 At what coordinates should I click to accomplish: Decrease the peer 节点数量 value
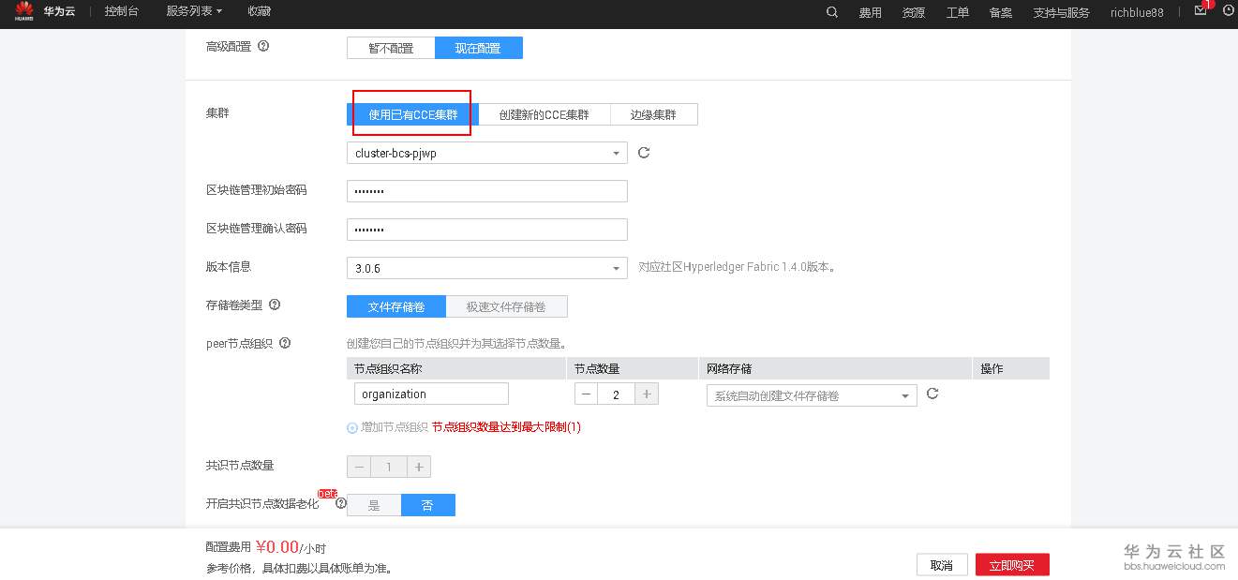click(x=586, y=394)
